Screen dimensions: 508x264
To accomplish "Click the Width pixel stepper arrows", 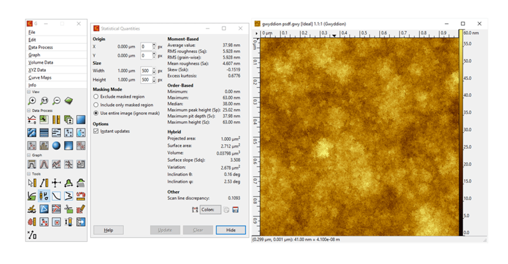I will [x=154, y=71].
